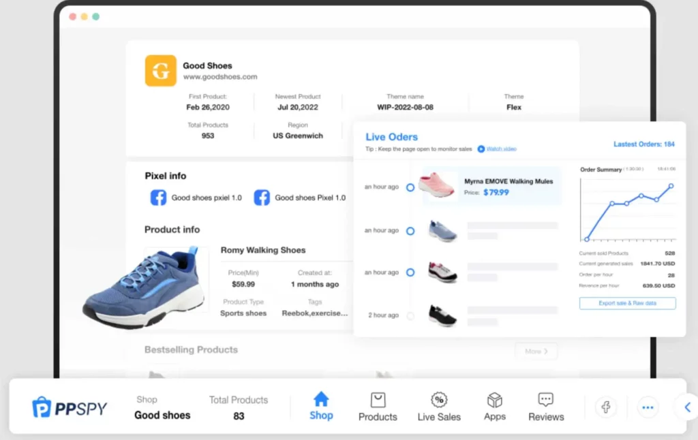Open the Shop home tab
Image resolution: width=698 pixels, height=440 pixels.
(321, 406)
